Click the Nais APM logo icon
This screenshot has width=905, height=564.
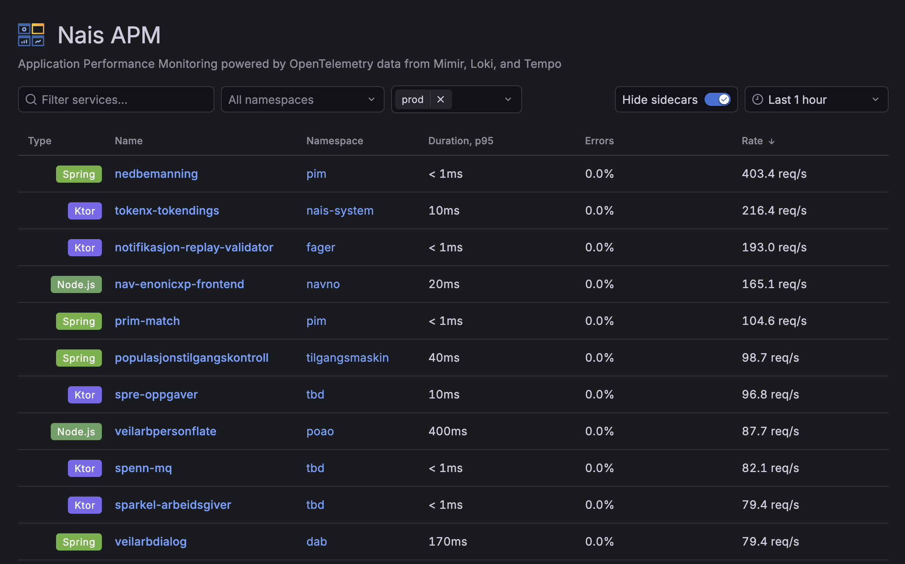[31, 35]
